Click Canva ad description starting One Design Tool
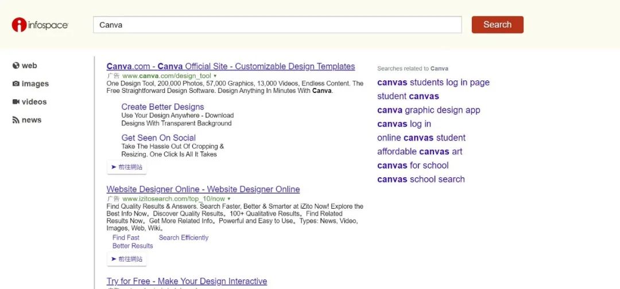 pos(235,87)
